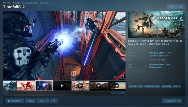Click the release date 2016년 10월 28일
188x107 pixels.
click(157, 60)
